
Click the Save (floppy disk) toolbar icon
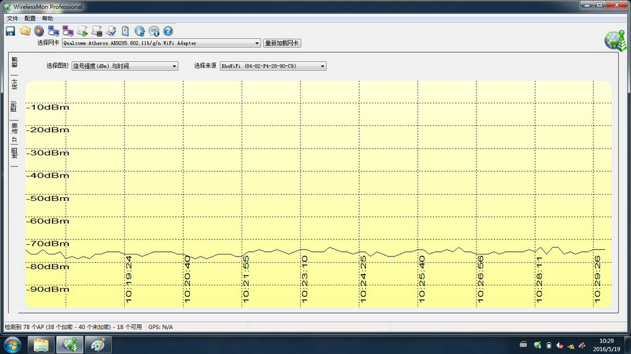tap(10, 31)
